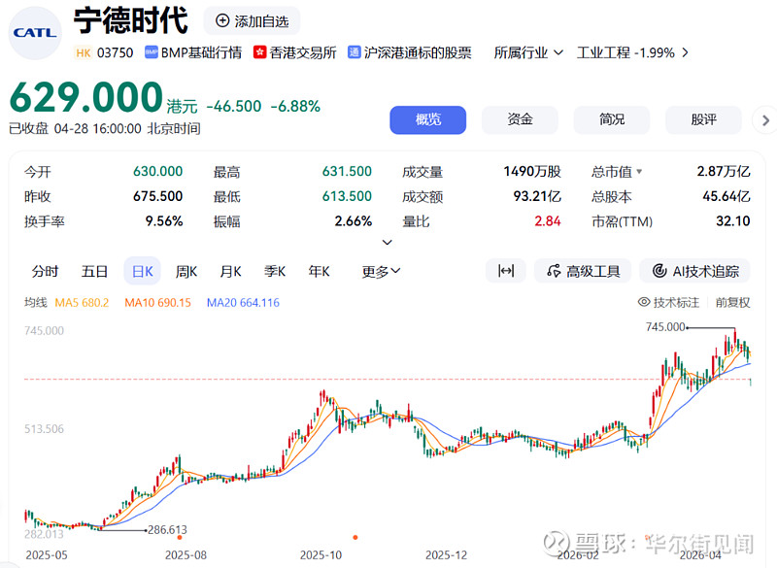Click the 振幅 value 2.66%
Screen dimensions: 777x568
click(x=354, y=220)
